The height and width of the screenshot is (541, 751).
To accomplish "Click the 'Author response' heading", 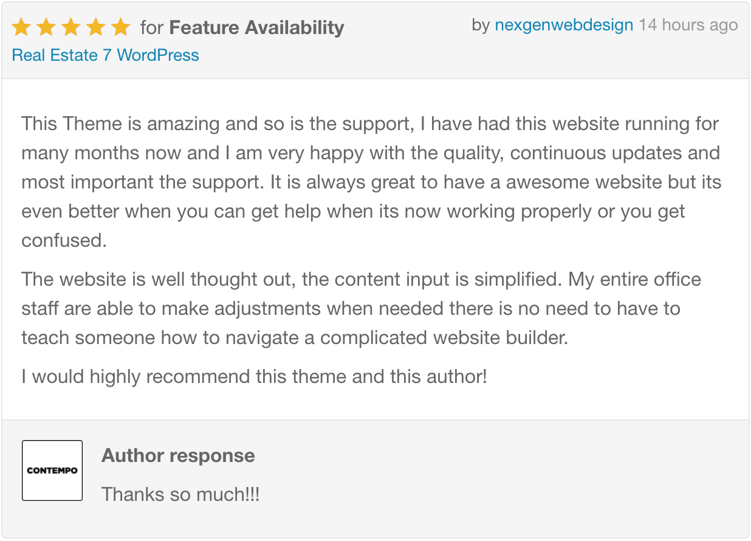I will coord(178,456).
